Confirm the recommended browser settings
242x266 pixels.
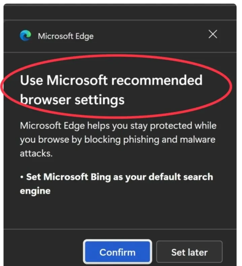point(117,252)
